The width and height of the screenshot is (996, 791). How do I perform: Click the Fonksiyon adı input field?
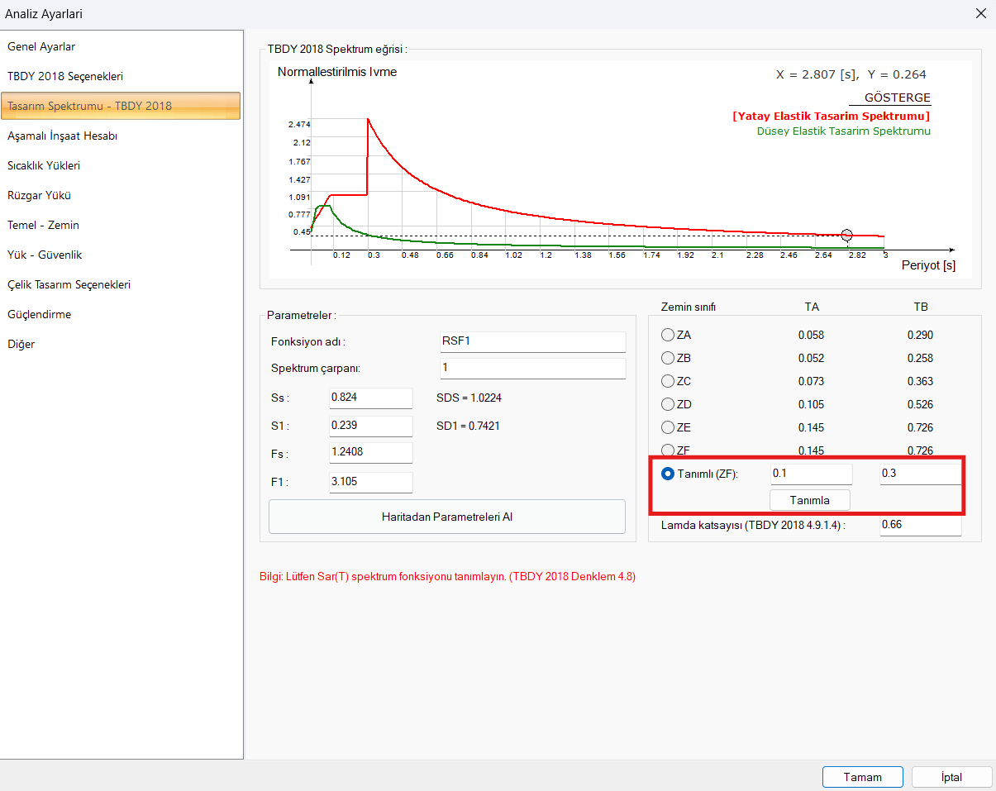(532, 342)
